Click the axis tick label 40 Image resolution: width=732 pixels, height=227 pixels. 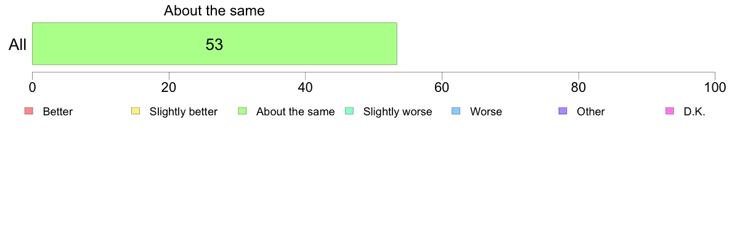(306, 88)
